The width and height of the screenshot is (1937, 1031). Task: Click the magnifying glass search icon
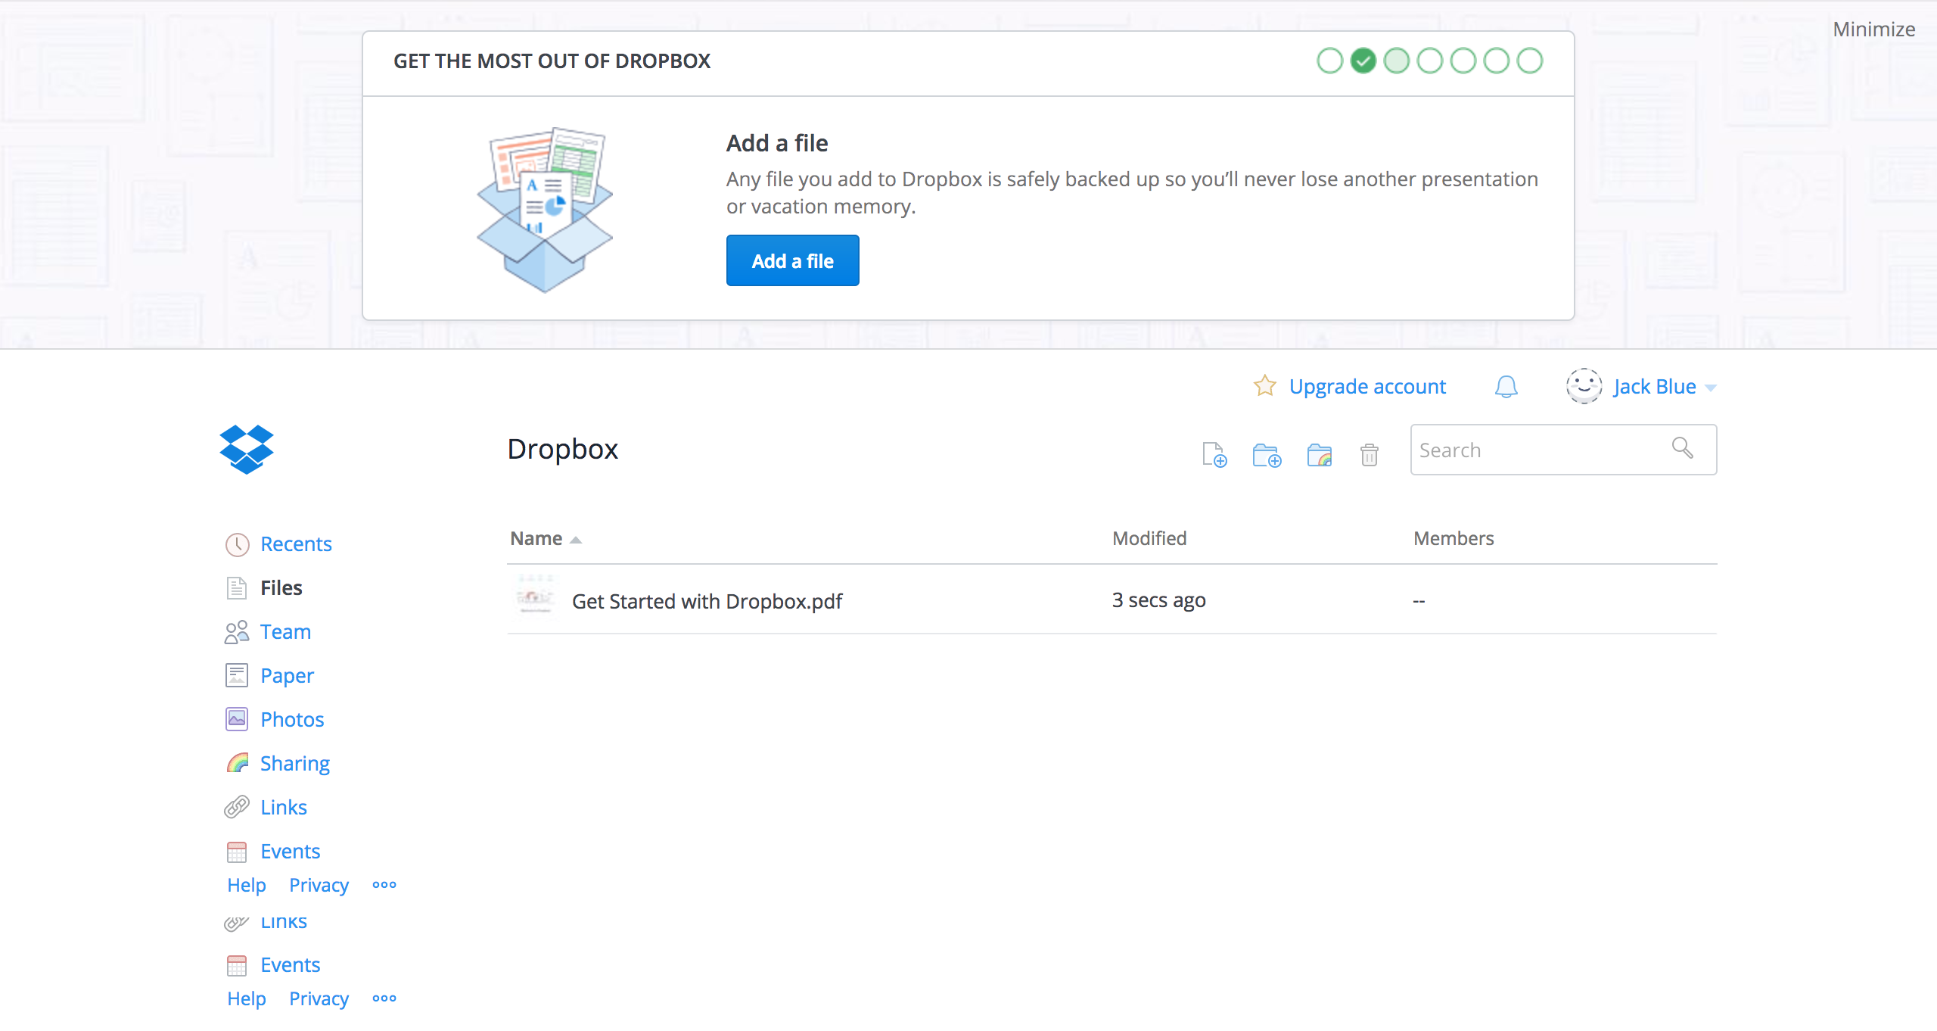pyautogui.click(x=1682, y=448)
